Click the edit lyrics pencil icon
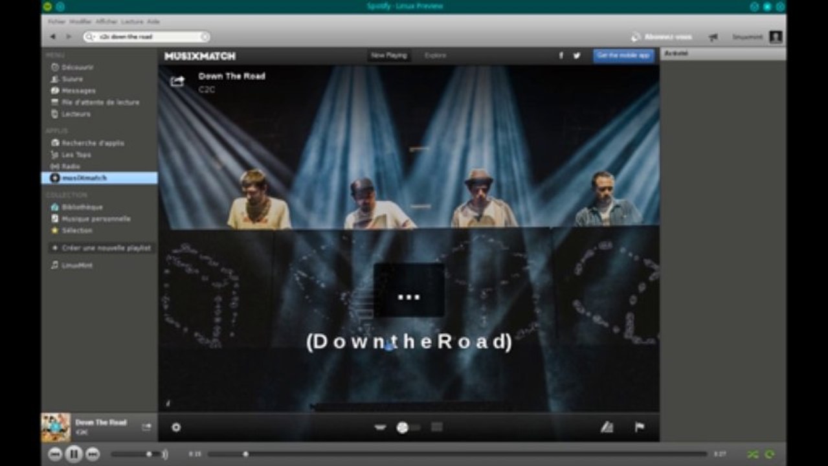Screen dimensions: 828x466 click(607, 427)
